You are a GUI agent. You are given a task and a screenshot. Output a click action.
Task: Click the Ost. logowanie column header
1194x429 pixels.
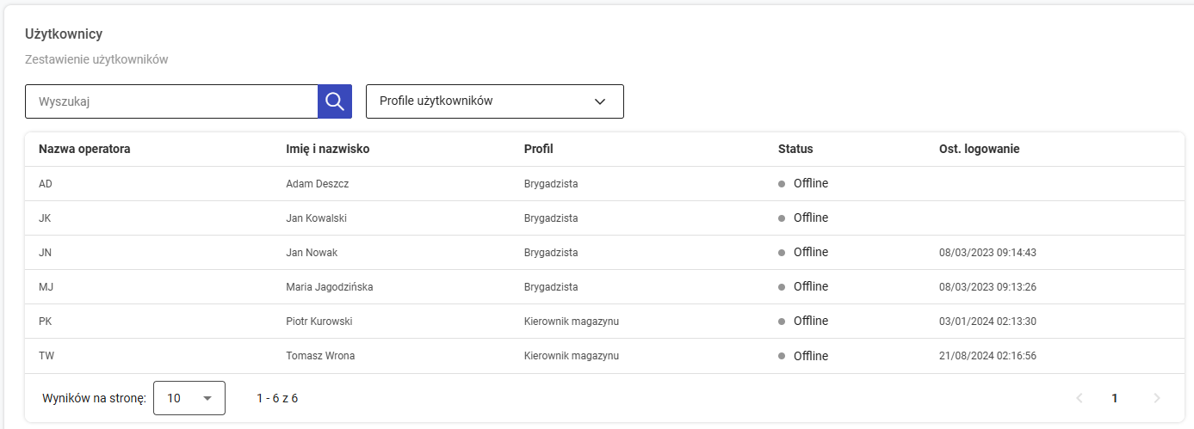[979, 149]
